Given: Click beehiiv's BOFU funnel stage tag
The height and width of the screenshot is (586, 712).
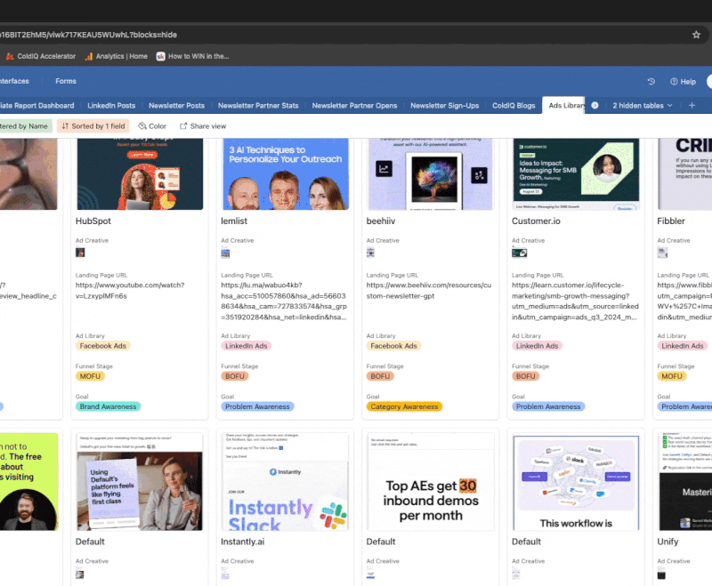Looking at the screenshot, I should point(380,376).
